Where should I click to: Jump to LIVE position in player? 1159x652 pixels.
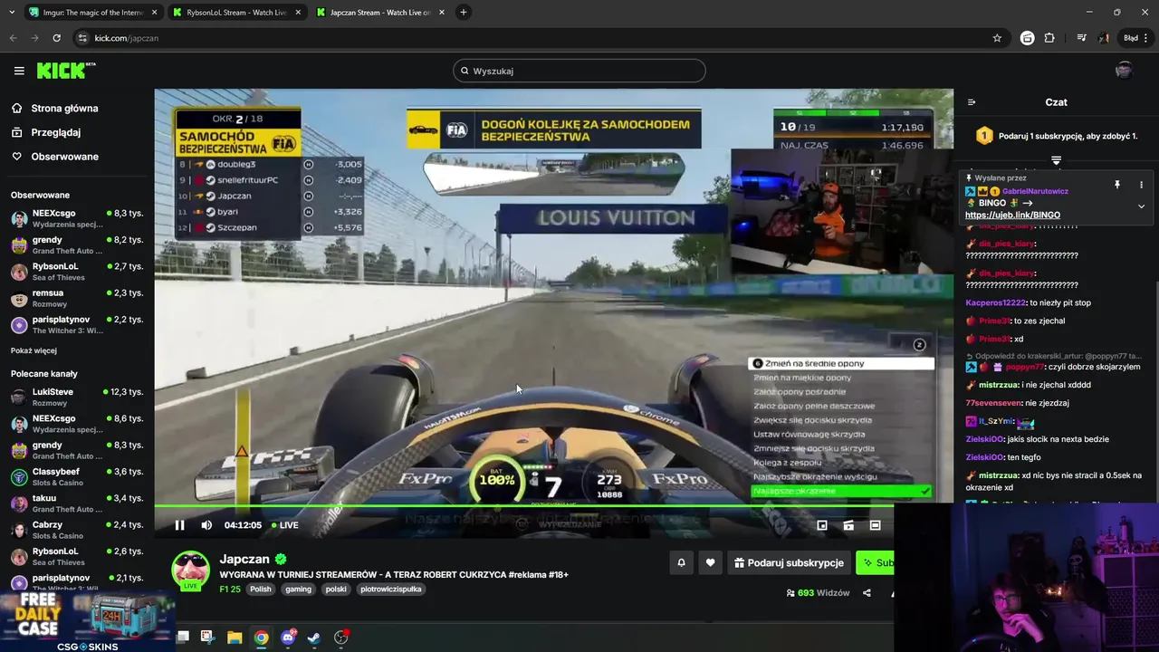pos(285,525)
